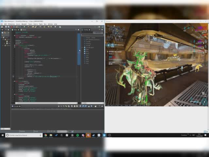Click the project explorer horizontal scrollbar
The height and width of the screenshot is (157, 209).
click(x=5, y=129)
